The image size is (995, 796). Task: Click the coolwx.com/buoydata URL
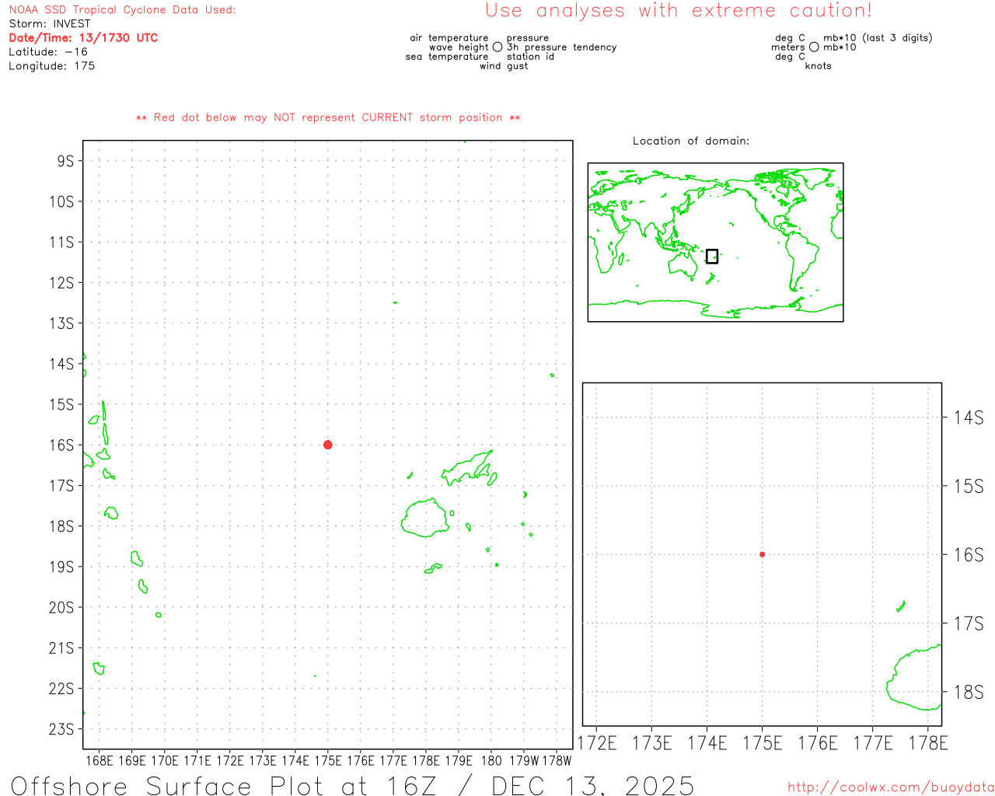click(891, 787)
